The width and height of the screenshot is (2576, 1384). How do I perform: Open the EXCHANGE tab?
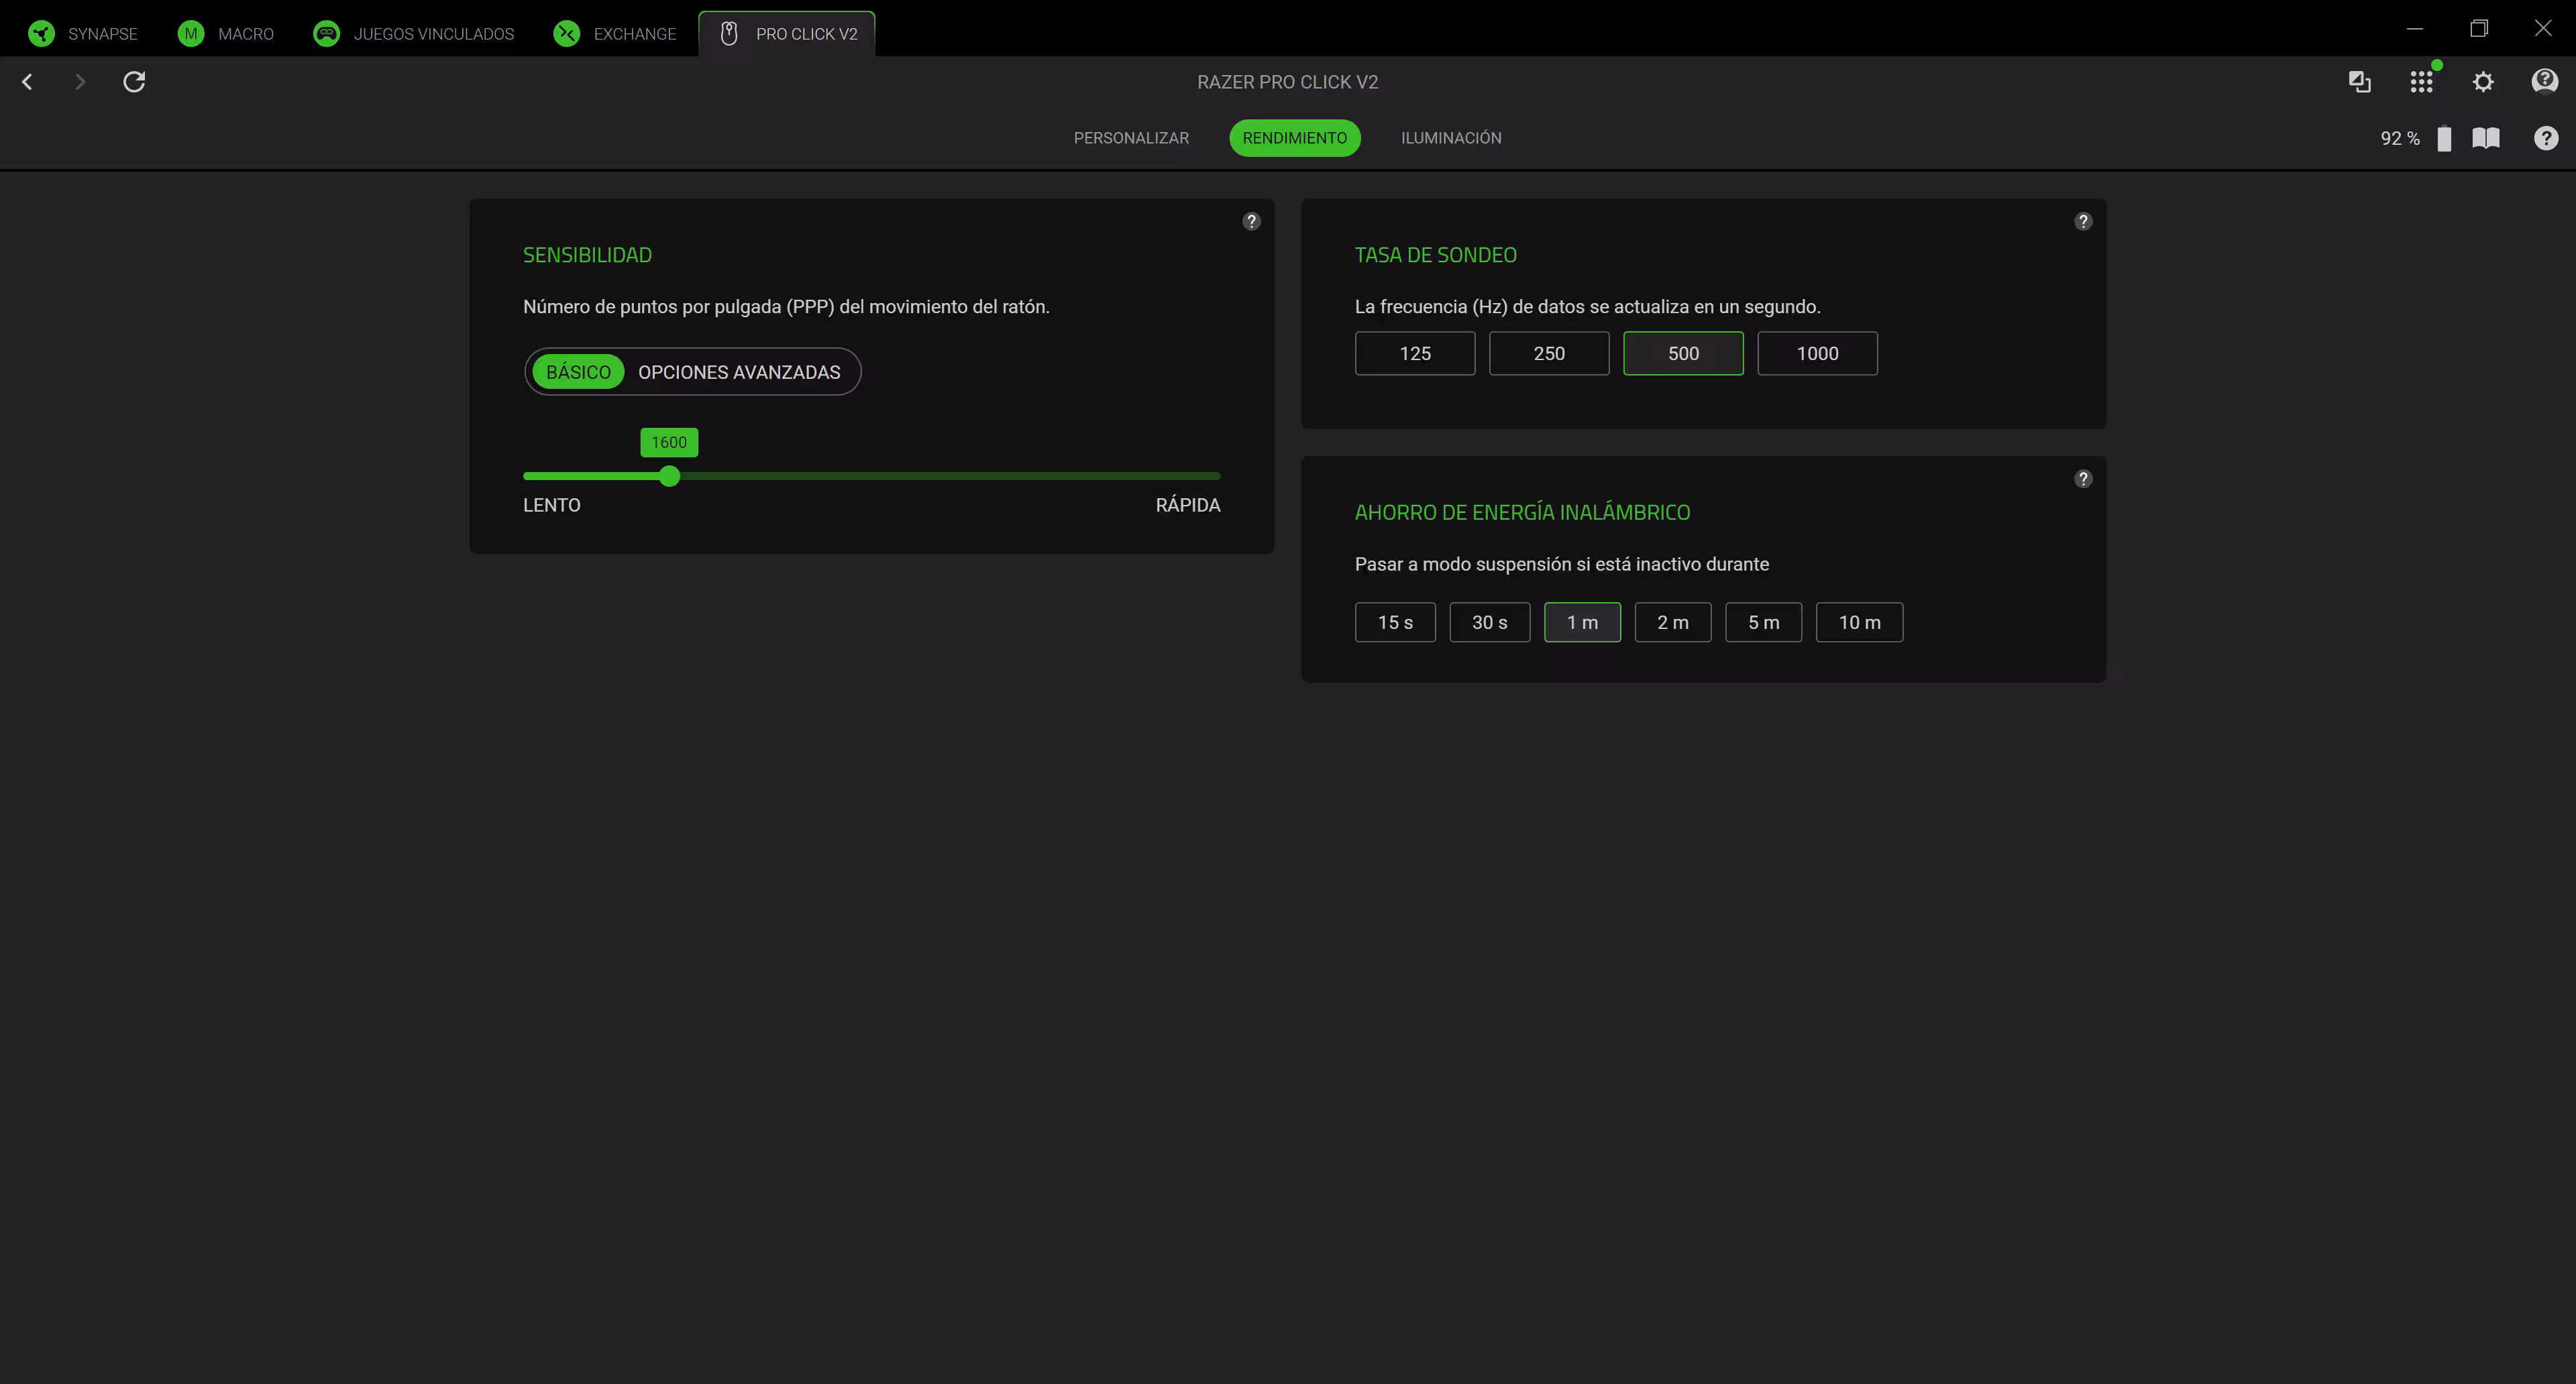[615, 34]
